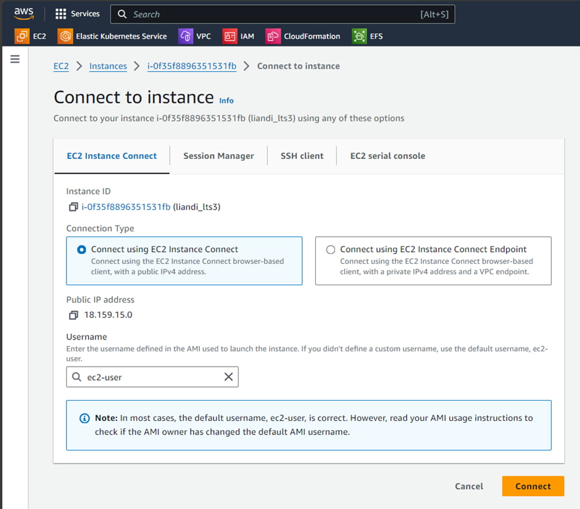
Task: Expand the left navigation sidebar menu
Action: click(15, 59)
